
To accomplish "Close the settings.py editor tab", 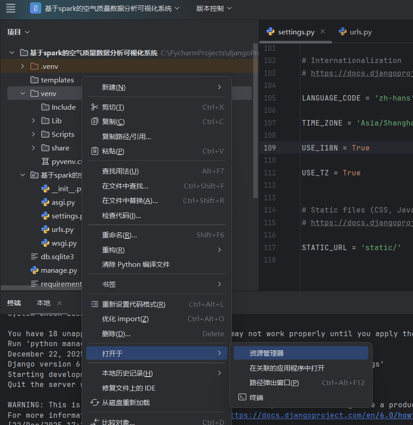I will tap(323, 32).
